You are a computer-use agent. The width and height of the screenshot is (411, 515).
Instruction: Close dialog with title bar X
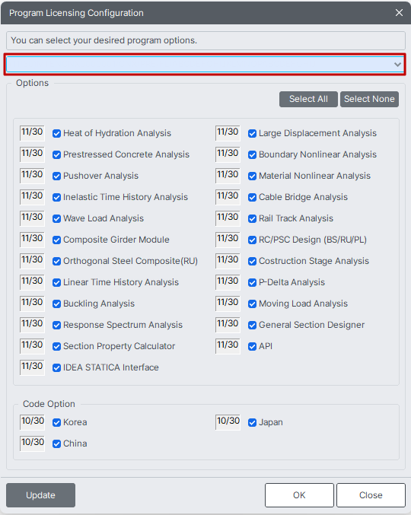tap(399, 13)
